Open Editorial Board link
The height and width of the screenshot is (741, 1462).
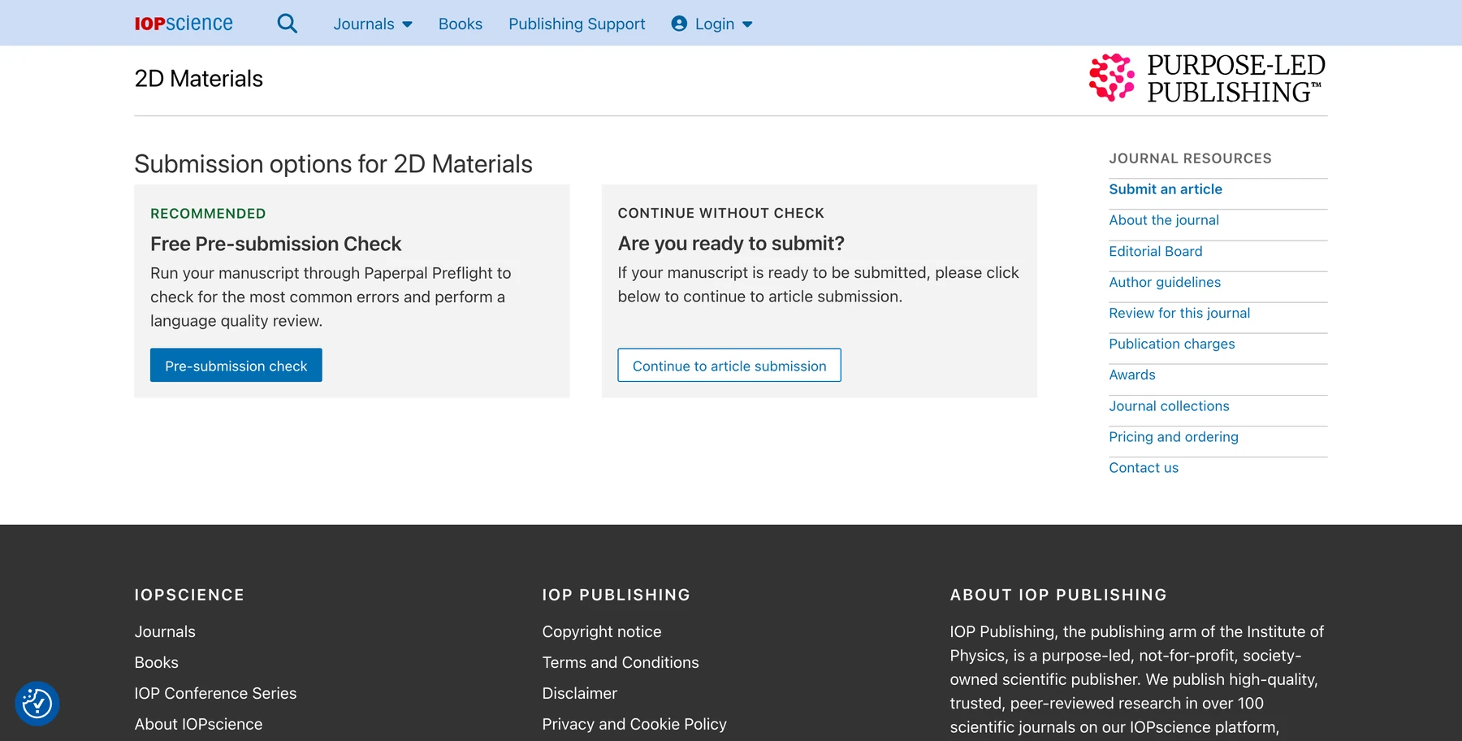coord(1156,251)
